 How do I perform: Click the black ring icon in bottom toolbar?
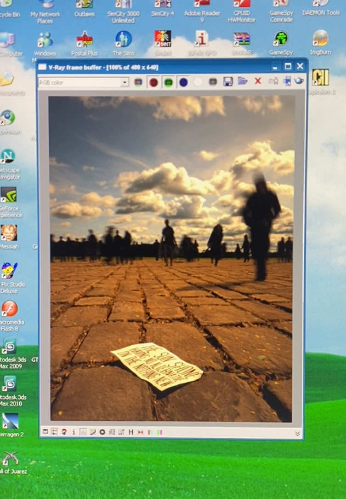[x=102, y=432]
